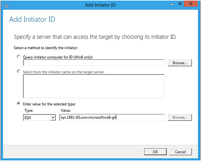This screenshot has width=201, height=161.
Task: Select the Query initiator computer radio button
Action: 19,57
